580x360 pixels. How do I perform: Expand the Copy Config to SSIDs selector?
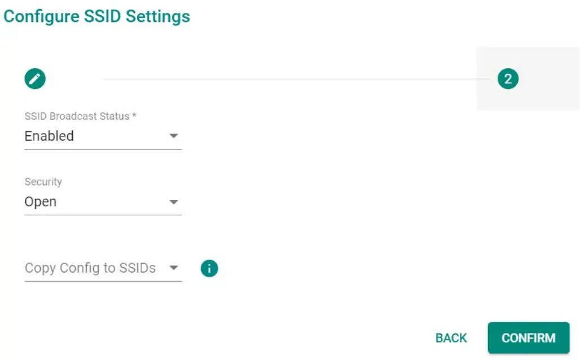102,268
